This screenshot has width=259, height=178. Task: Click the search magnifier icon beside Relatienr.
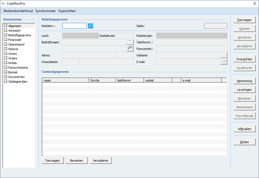90,26
